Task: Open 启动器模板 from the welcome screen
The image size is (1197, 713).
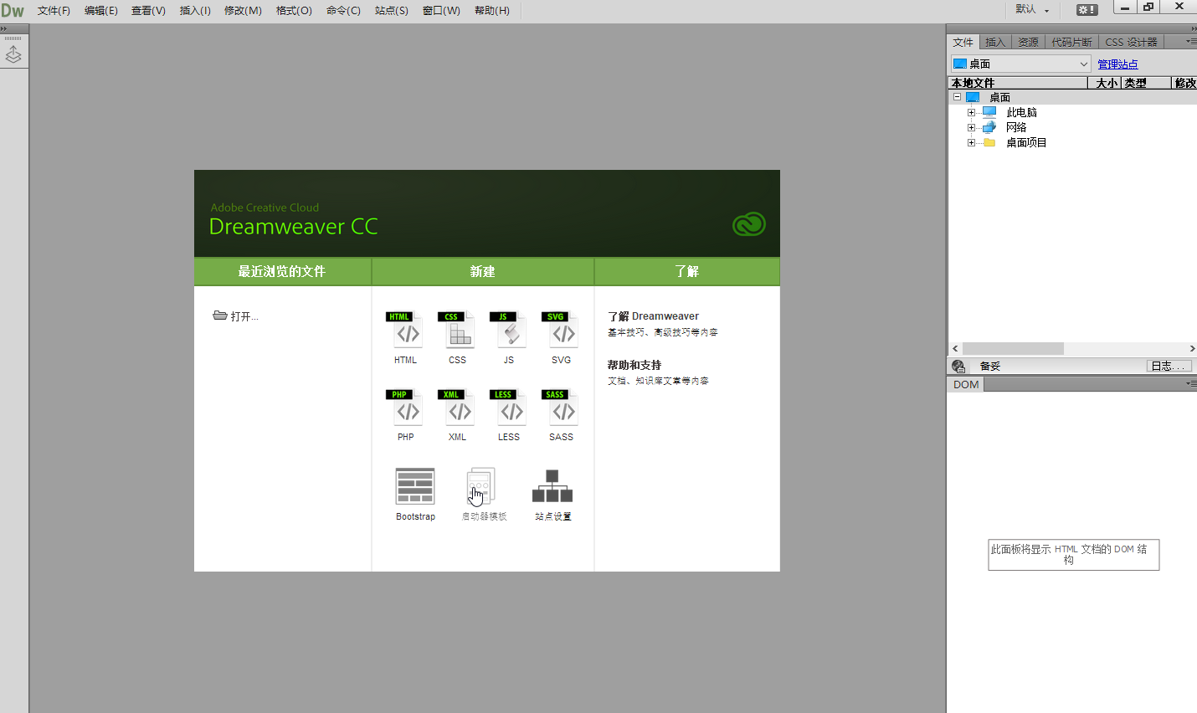Action: coord(481,485)
